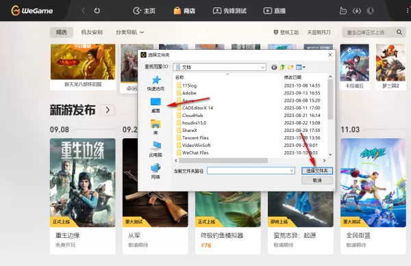Viewport: 411px width, 266px height.
Task: Select 库 in dialog sidebar
Action: pyautogui.click(x=155, y=127)
